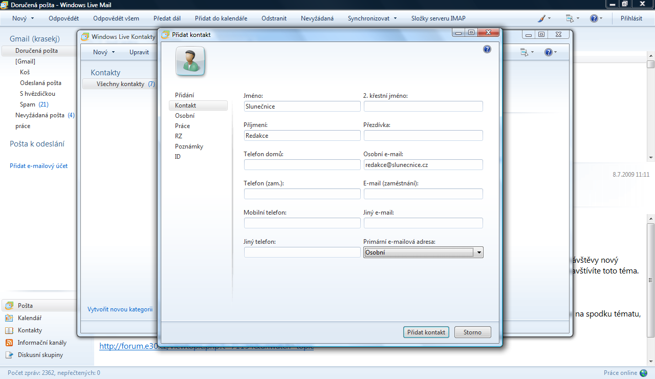Click the Přidat e-mailový účet link
The width and height of the screenshot is (655, 379).
39,166
